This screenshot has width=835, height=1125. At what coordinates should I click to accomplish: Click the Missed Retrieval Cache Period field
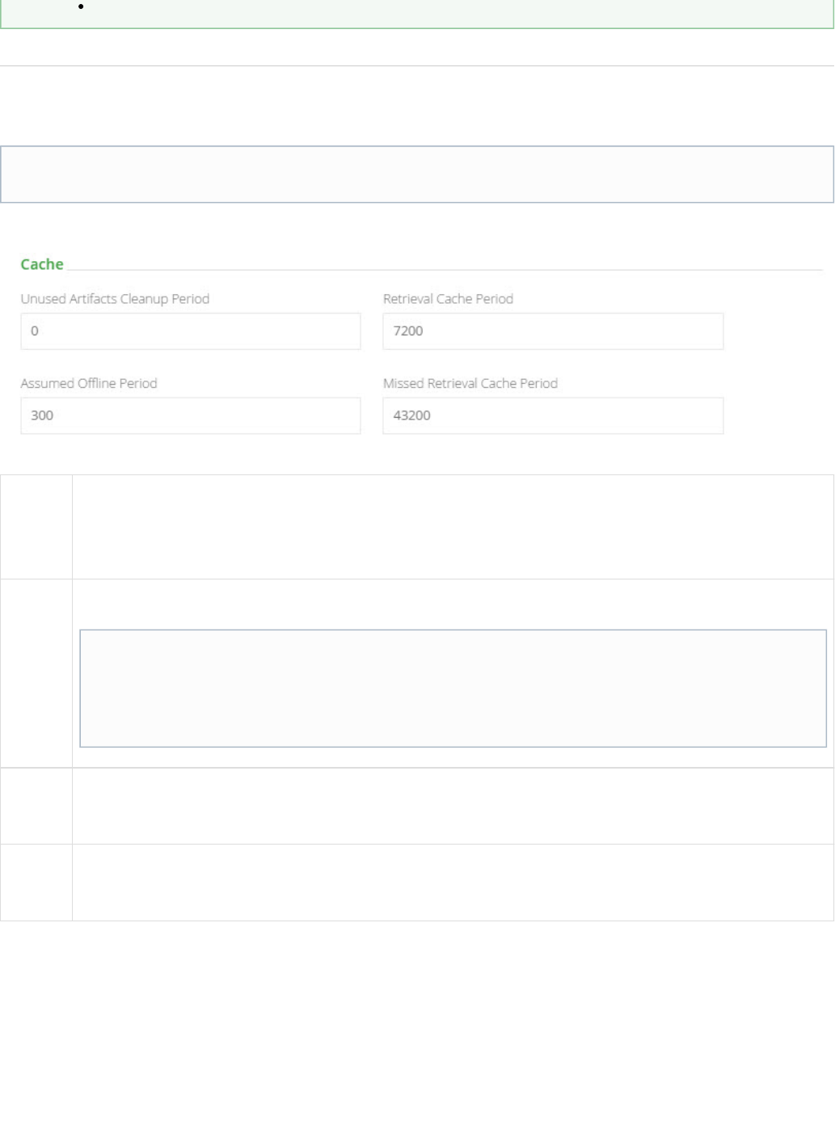[x=553, y=415]
